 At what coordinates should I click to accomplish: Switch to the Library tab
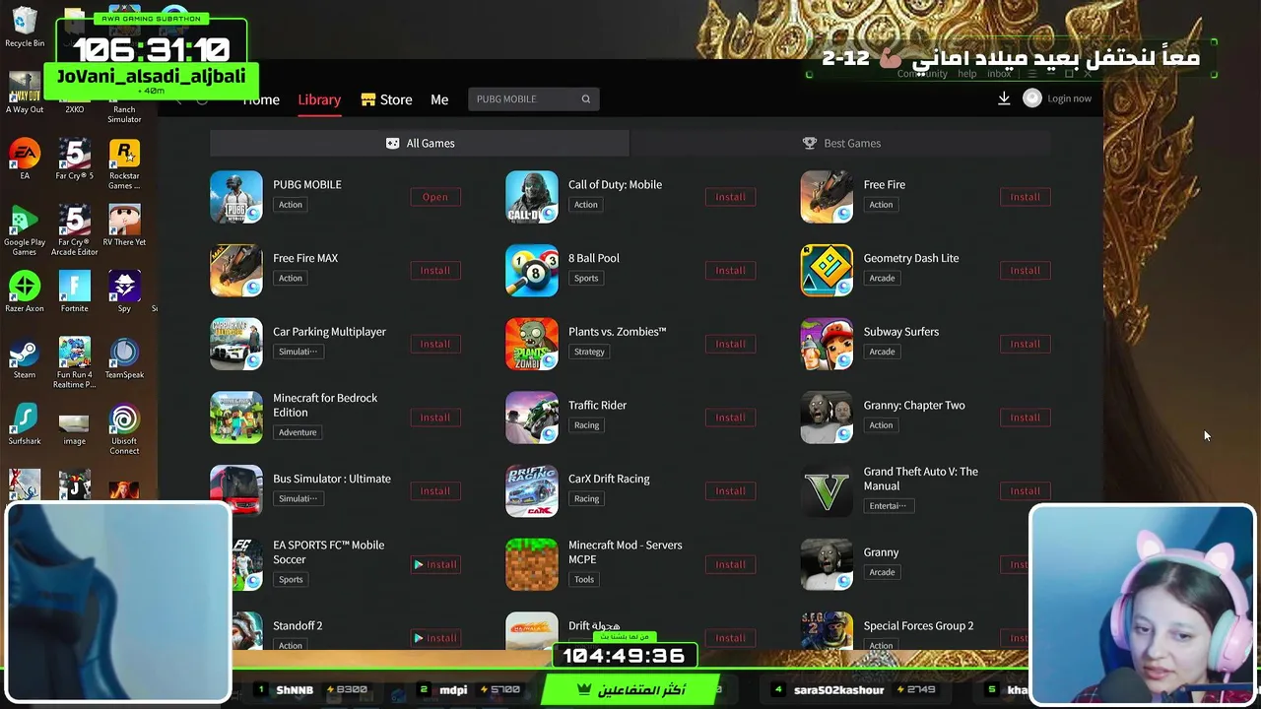tap(319, 99)
